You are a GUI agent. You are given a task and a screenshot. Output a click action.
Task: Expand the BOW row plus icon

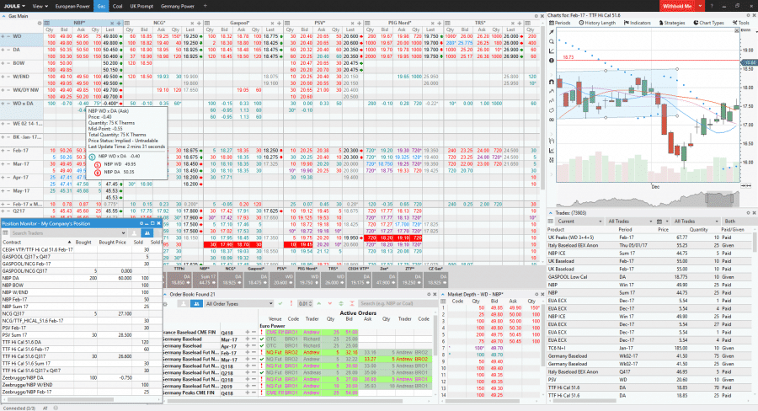3,63
